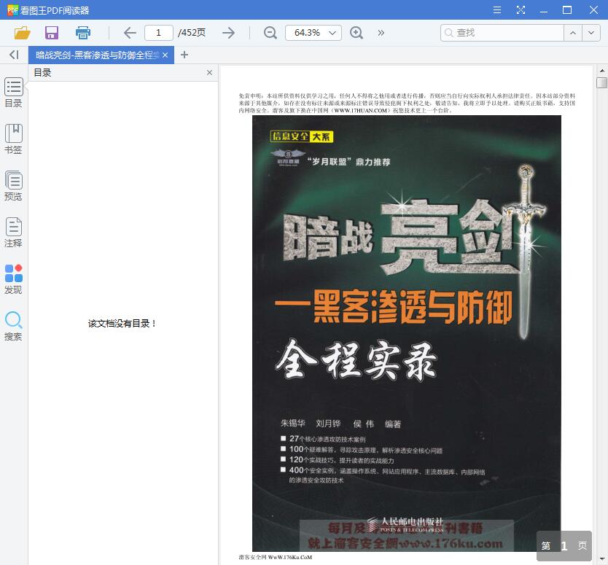Zoom out with the minus magnifier
608x565 pixels.
pyautogui.click(x=270, y=33)
